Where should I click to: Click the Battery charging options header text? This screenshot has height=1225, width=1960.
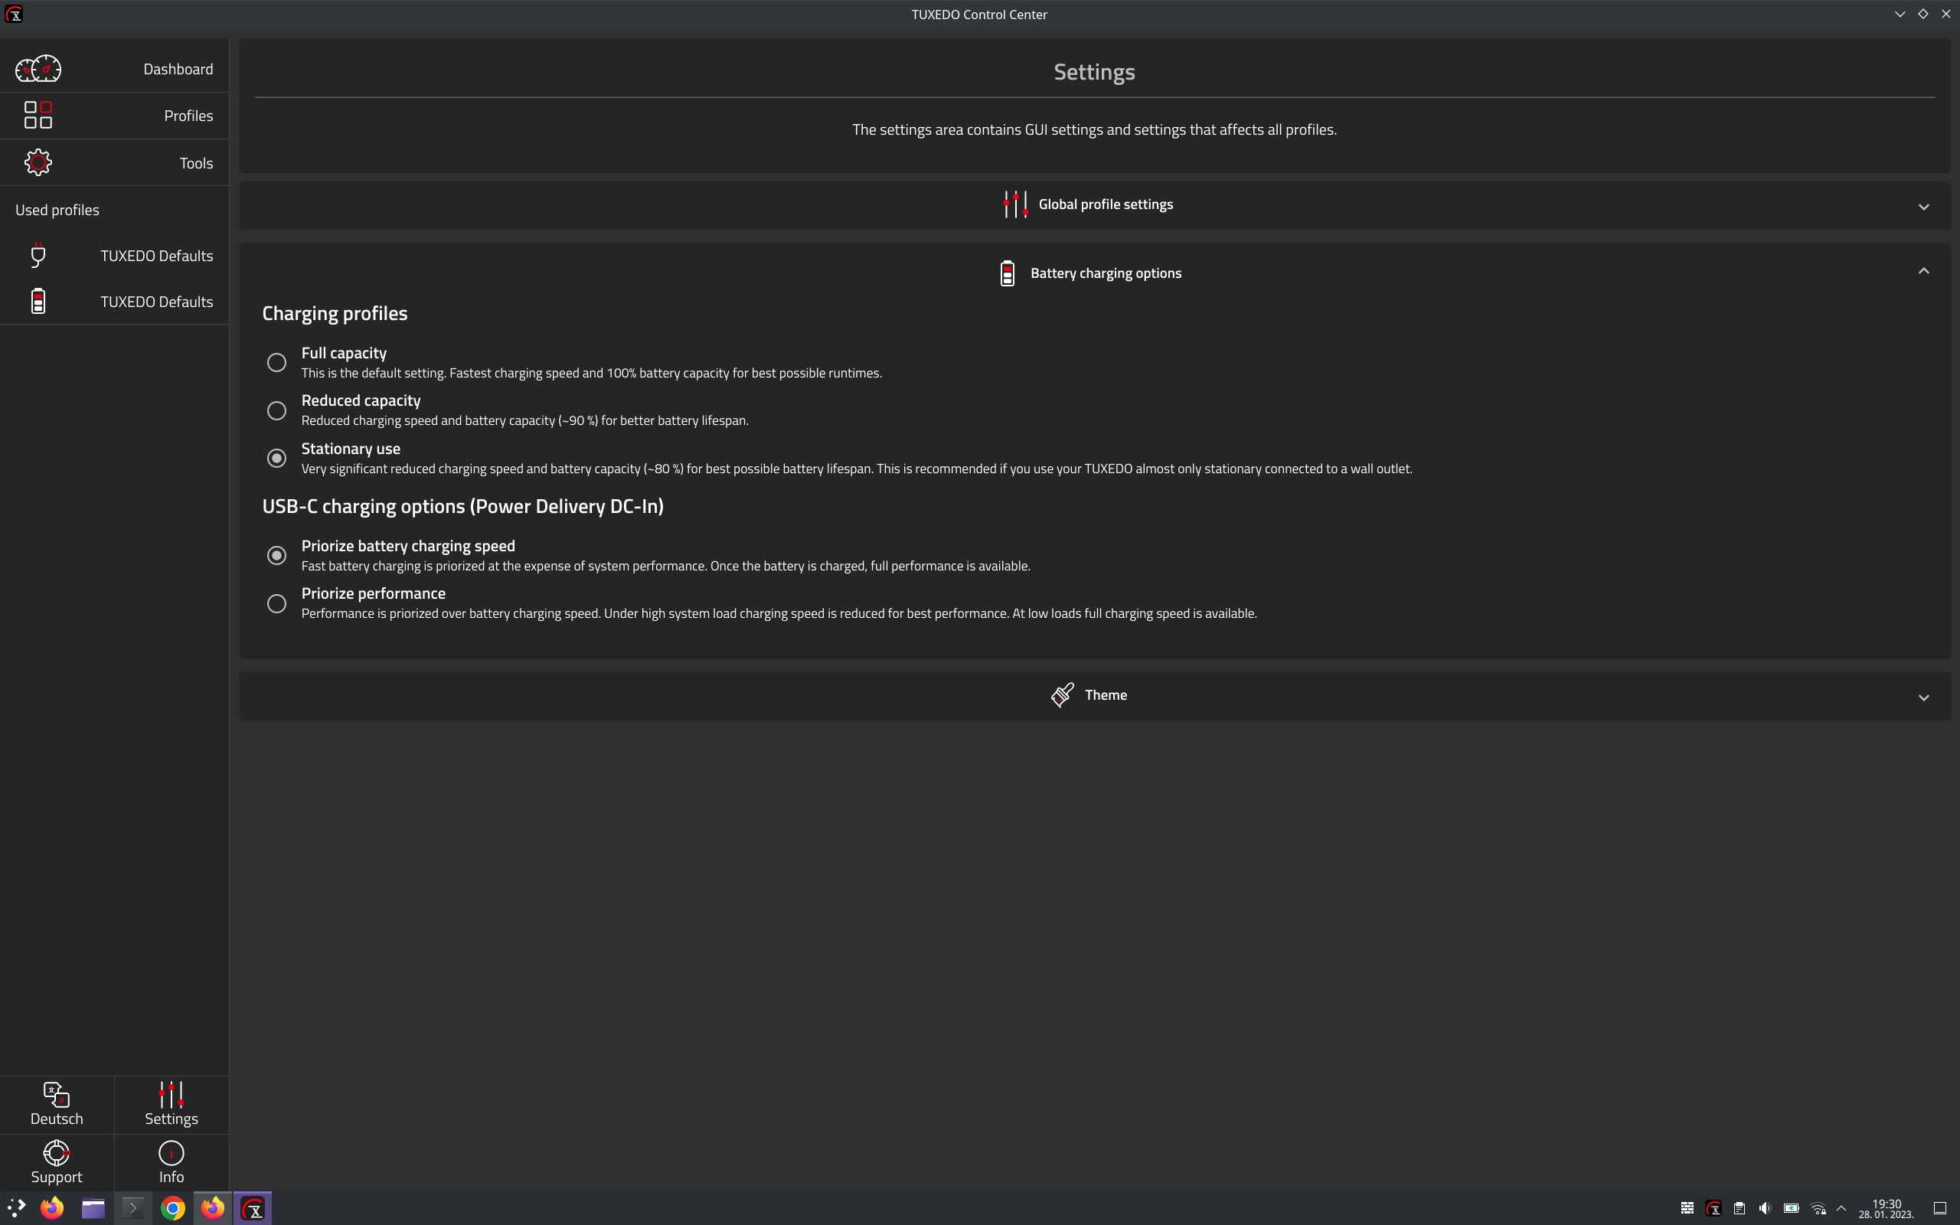[1106, 273]
